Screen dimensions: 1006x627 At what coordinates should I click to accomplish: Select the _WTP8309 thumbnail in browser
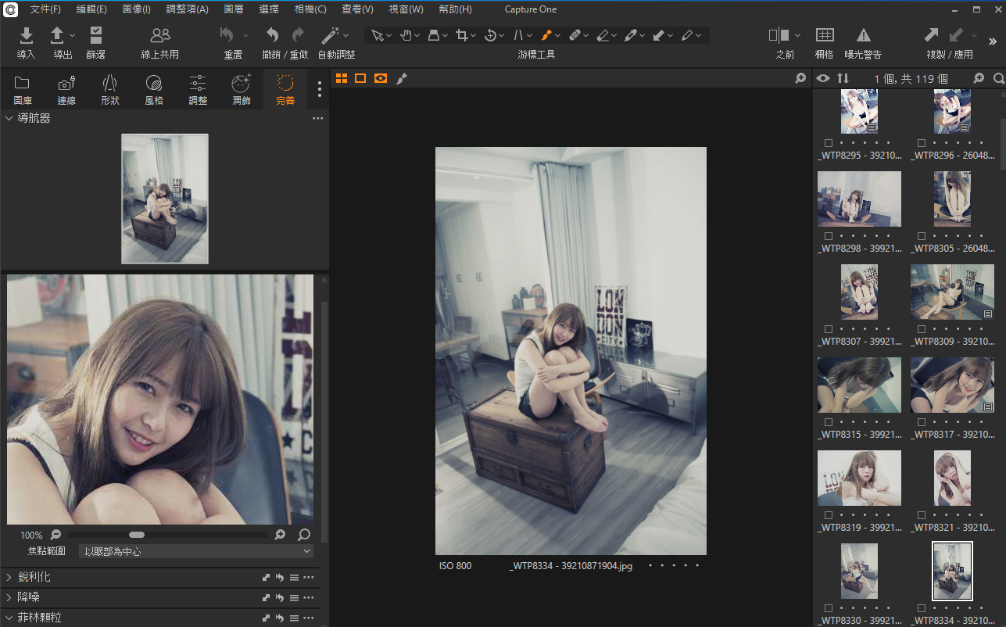click(951, 292)
